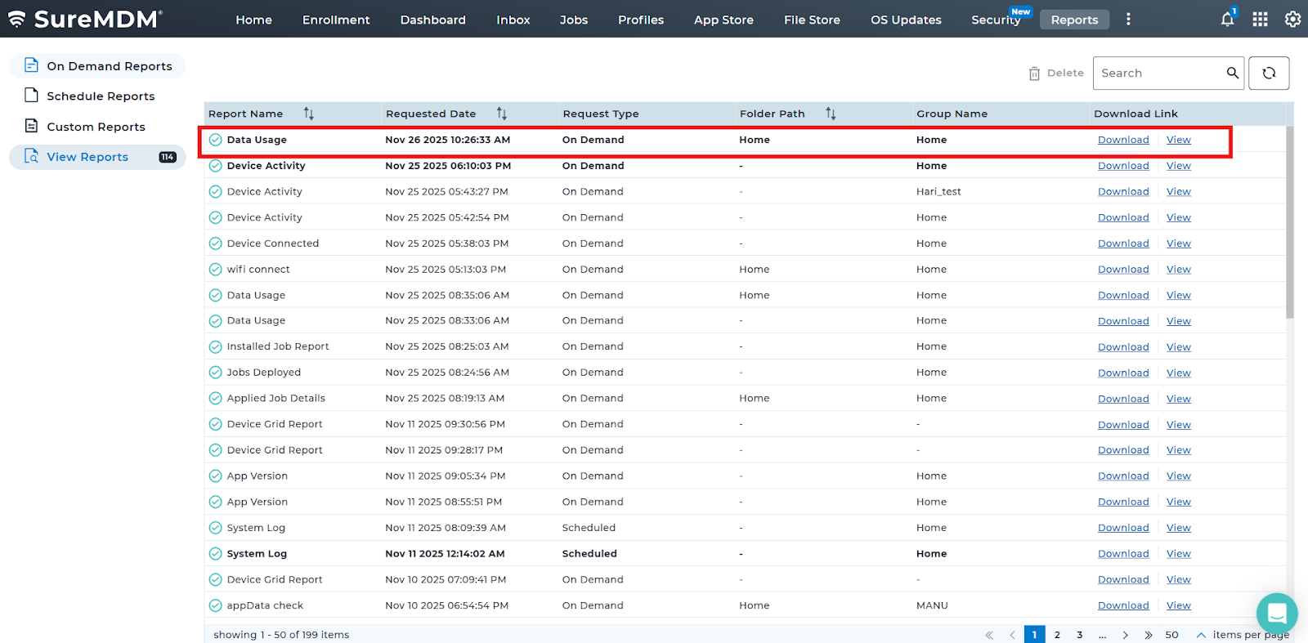This screenshot has height=643, width=1308.
Task: Sort by Folder Path column
Action: click(831, 114)
